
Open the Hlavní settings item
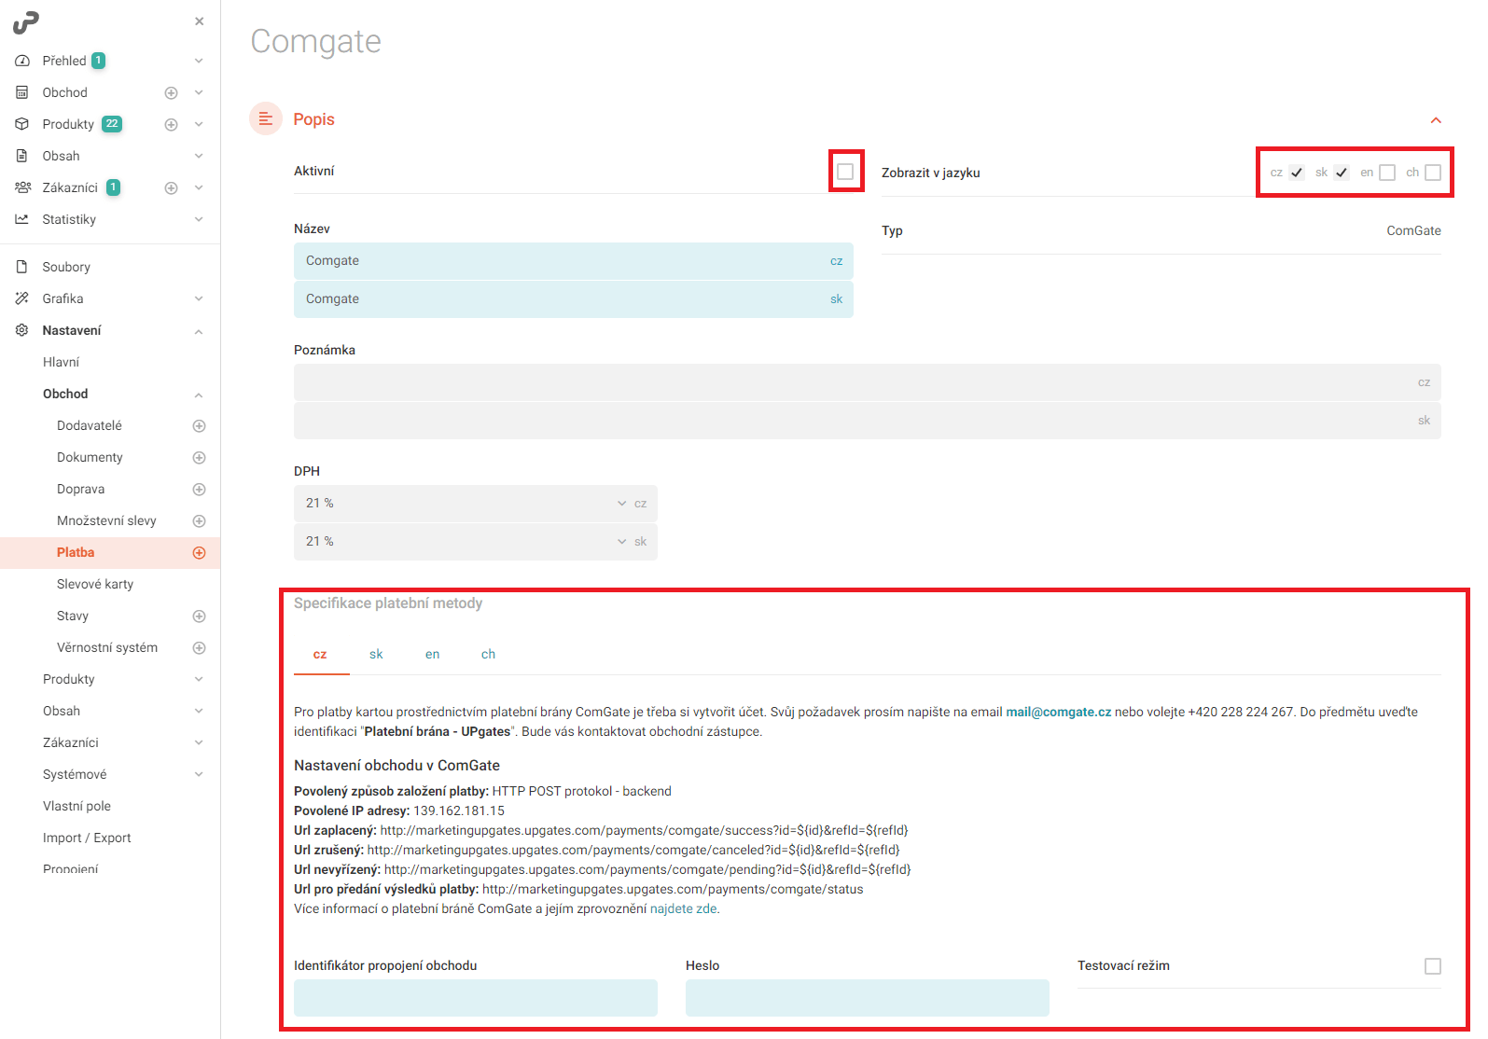[62, 362]
